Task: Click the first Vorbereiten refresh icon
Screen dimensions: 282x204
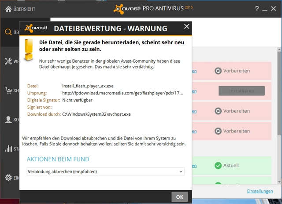Action: pos(218,71)
